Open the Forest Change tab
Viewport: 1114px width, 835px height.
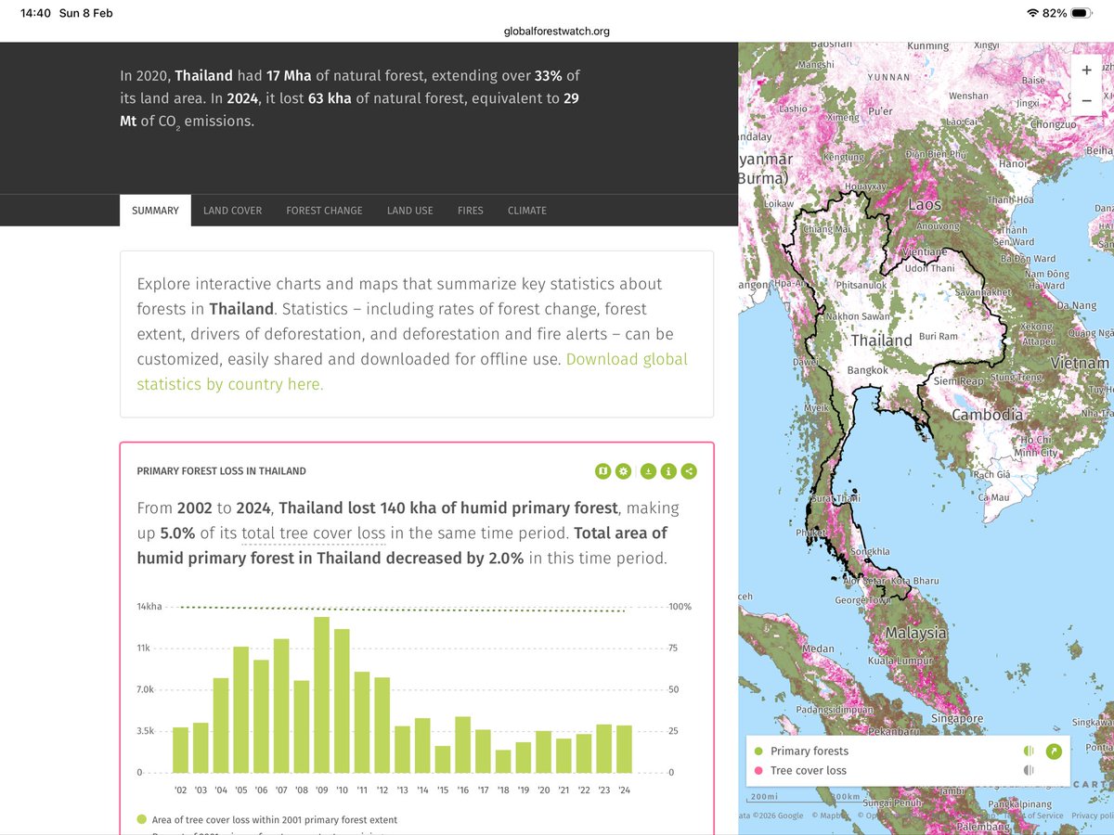click(324, 211)
